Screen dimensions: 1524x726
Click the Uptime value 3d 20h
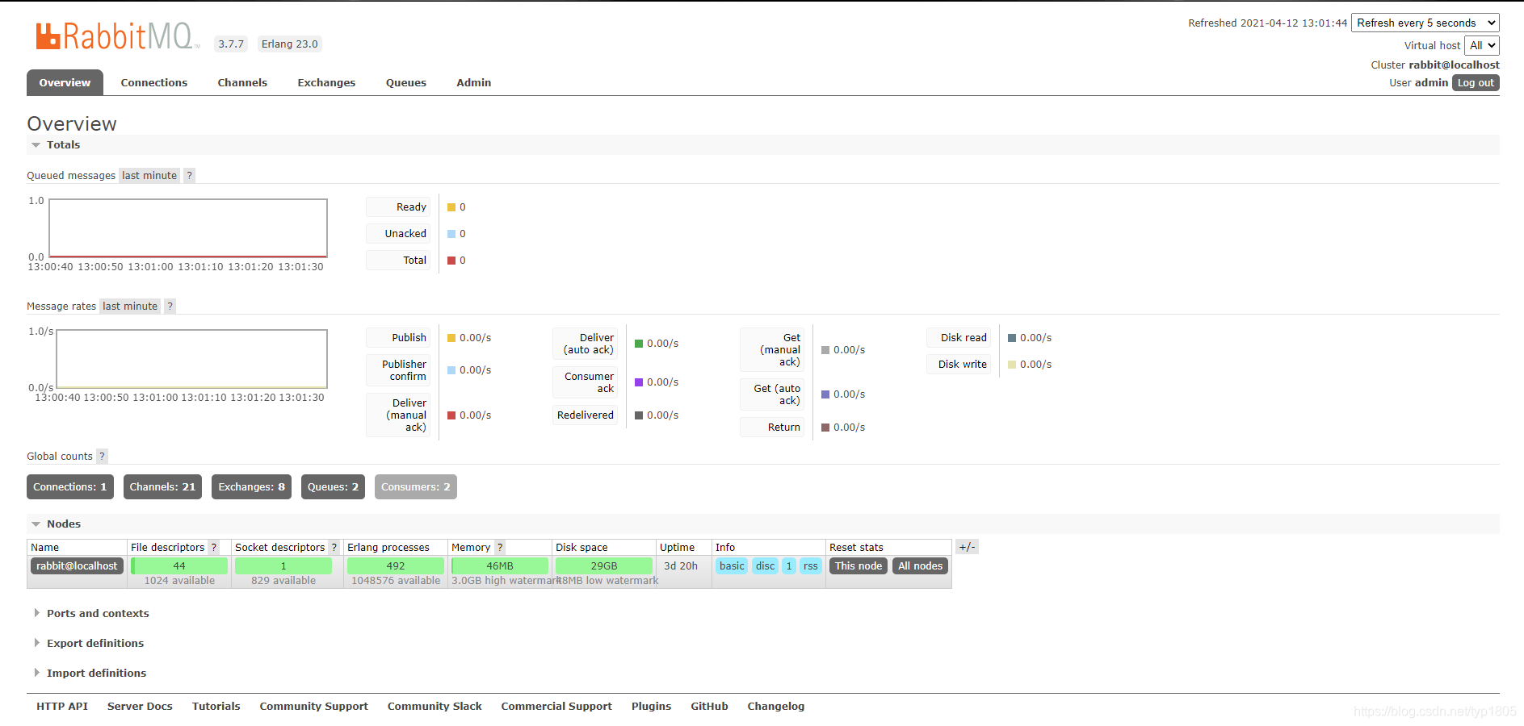680,566
